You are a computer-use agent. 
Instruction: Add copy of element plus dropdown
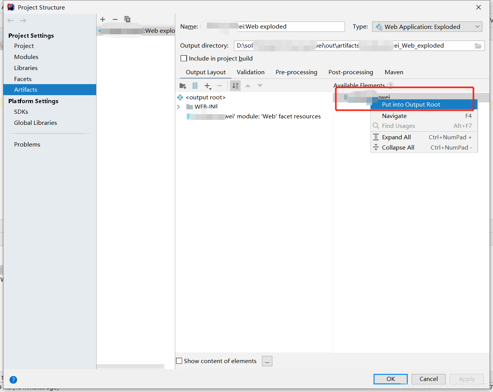208,86
